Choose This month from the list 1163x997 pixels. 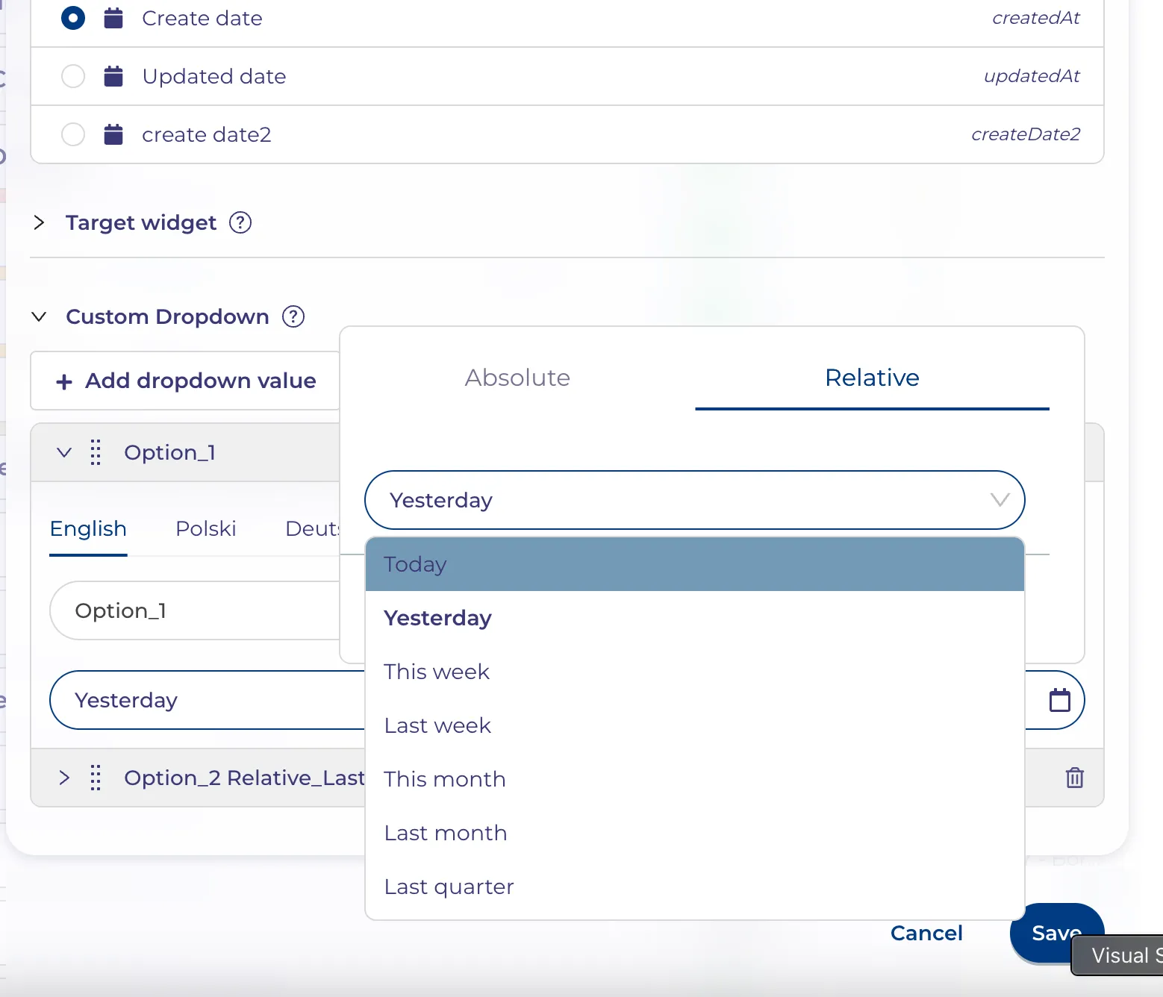(x=695, y=779)
